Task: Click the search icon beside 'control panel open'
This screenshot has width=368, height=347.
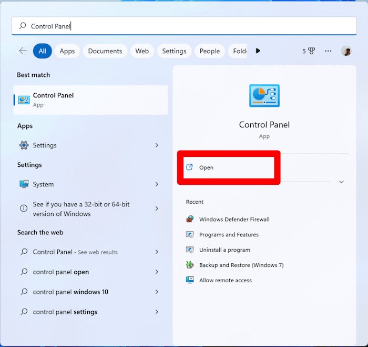Action: click(24, 272)
